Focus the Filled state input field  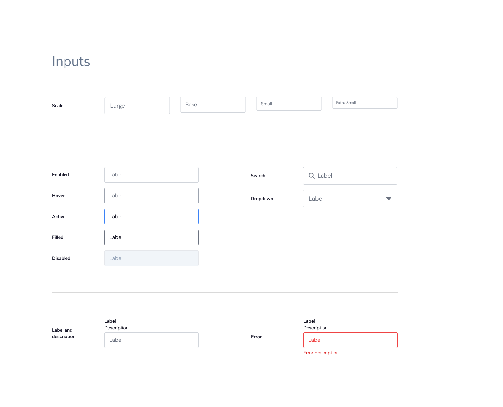[x=151, y=237]
